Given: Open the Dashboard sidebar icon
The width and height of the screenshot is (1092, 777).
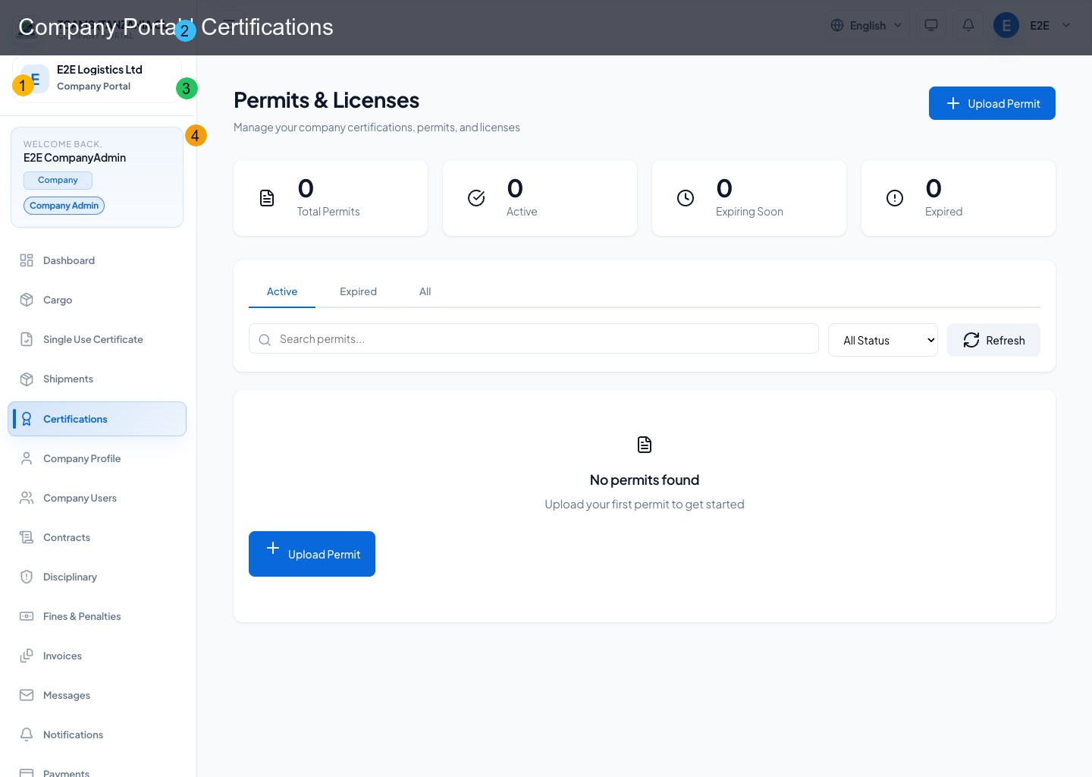Looking at the screenshot, I should (27, 260).
